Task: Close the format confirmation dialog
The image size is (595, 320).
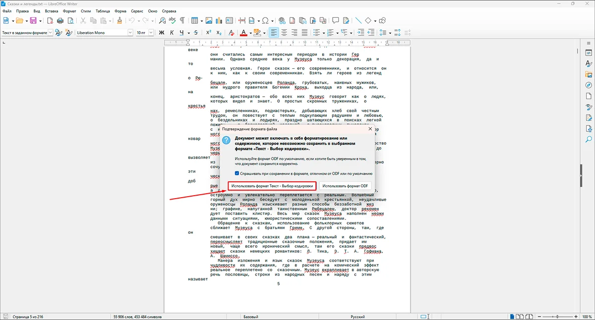Action: click(370, 129)
